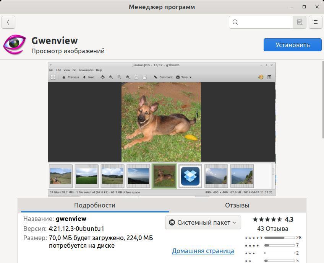Maximize the Менеджер программ window
Screen dimensions: 324x263
click(304, 7)
